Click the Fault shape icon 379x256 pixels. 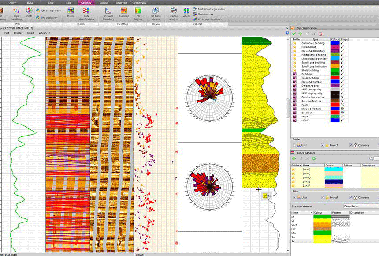click(x=342, y=105)
